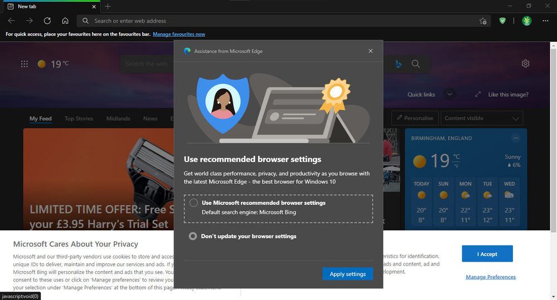Click the I Accept cookie button
Image resolution: width=557 pixels, height=300 pixels.
(x=487, y=254)
